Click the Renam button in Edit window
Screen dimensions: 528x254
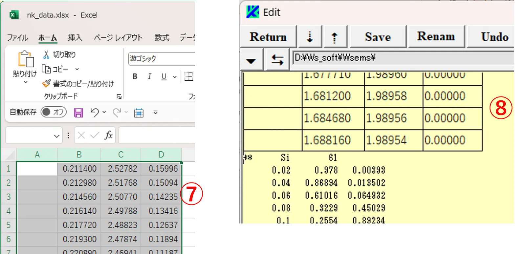[x=436, y=36]
